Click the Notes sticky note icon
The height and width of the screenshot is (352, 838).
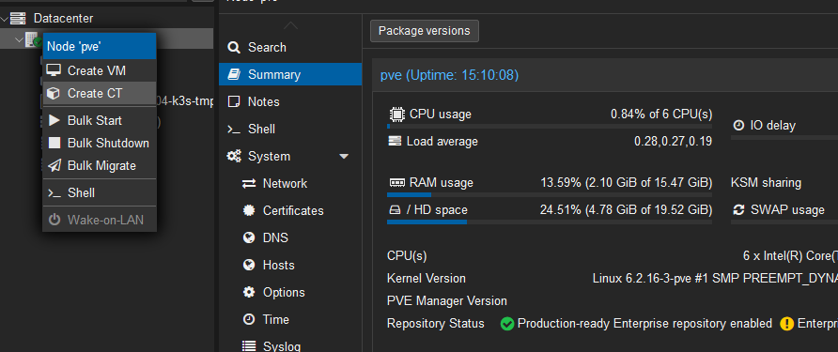(x=234, y=101)
